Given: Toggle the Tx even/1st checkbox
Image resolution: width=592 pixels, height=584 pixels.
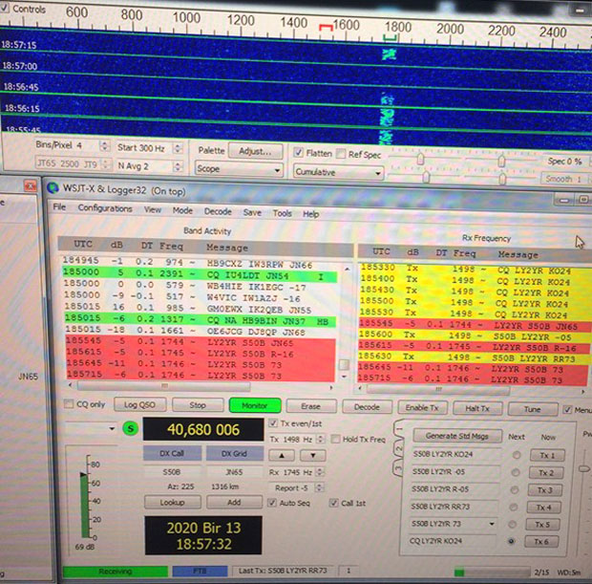Looking at the screenshot, I should point(273,423).
